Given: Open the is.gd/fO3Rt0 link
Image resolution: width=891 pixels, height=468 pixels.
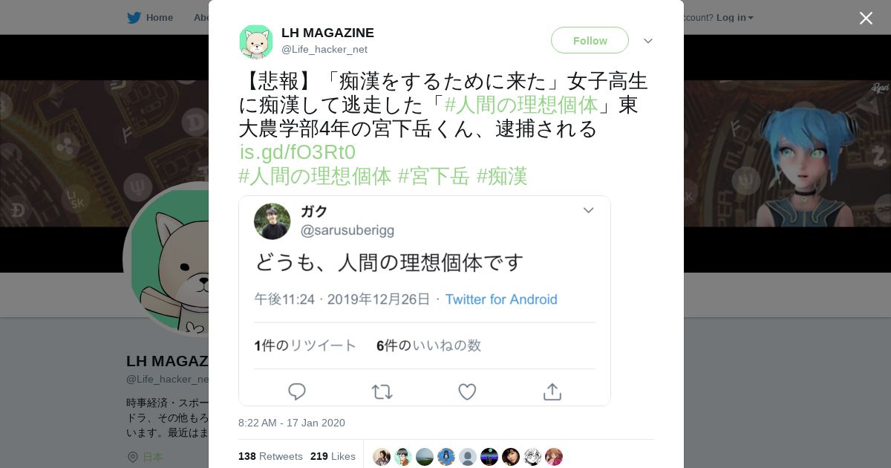Looking at the screenshot, I should (x=297, y=152).
